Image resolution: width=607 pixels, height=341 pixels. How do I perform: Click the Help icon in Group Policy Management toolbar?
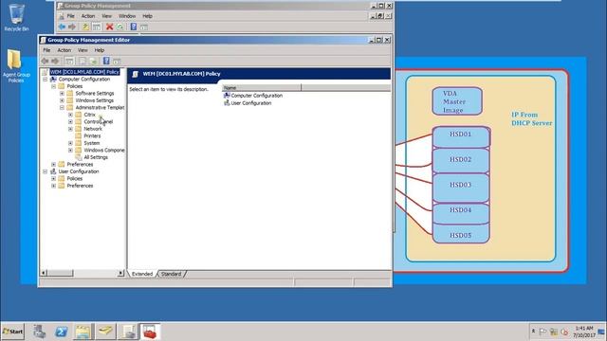click(133, 27)
